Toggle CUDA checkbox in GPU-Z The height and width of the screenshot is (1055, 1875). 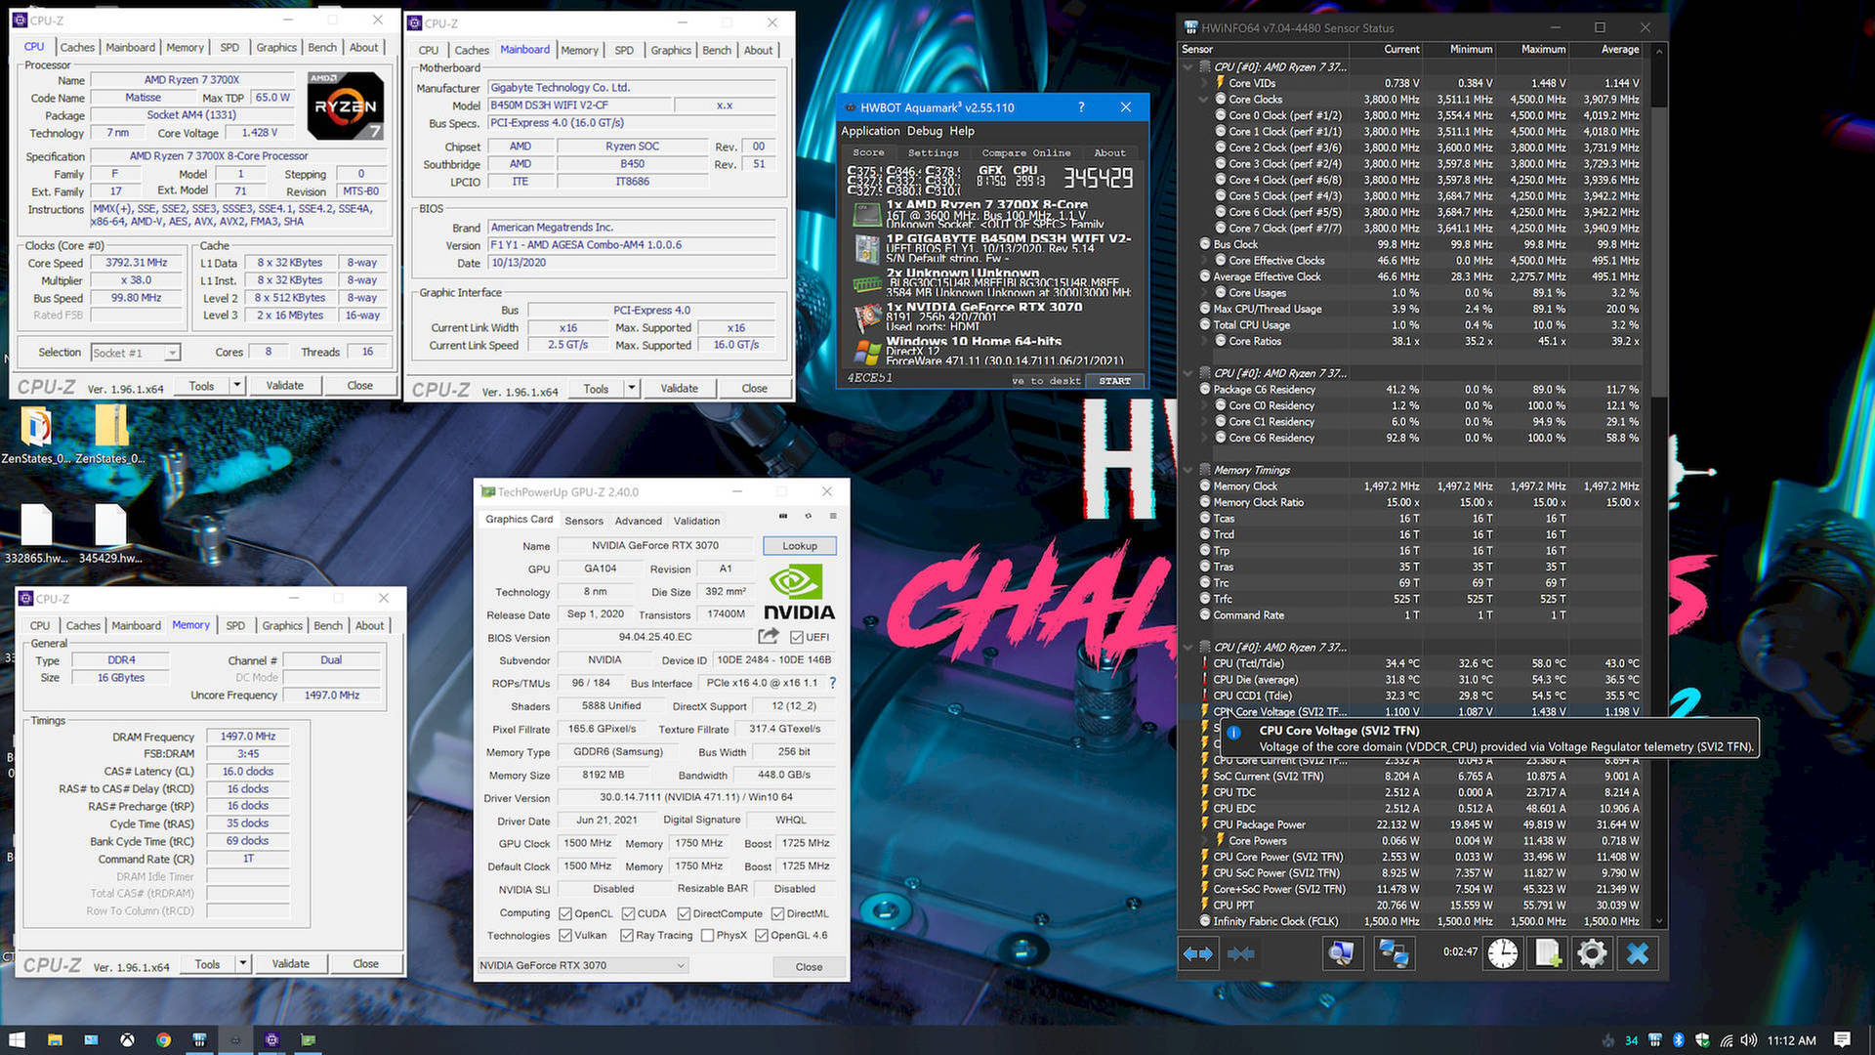[628, 913]
